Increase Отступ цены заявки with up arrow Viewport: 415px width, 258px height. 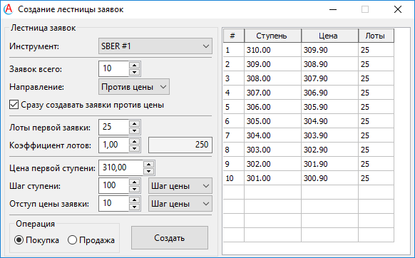(x=135, y=200)
